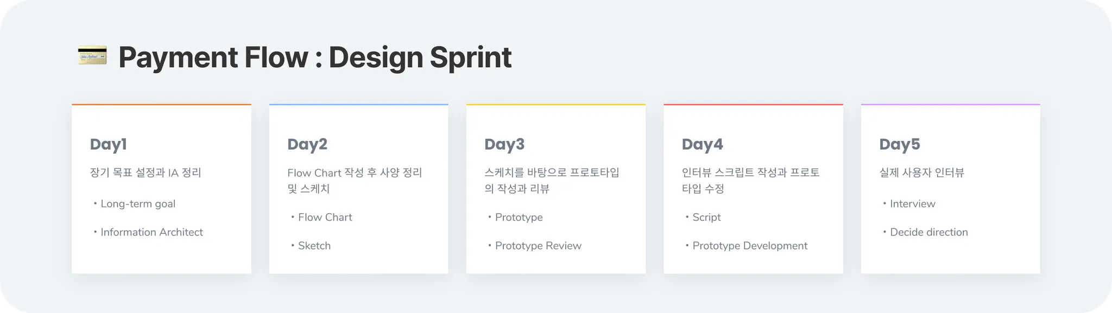This screenshot has height=313, width=1112.
Task: Select the Day2 card heading
Action: tap(307, 144)
